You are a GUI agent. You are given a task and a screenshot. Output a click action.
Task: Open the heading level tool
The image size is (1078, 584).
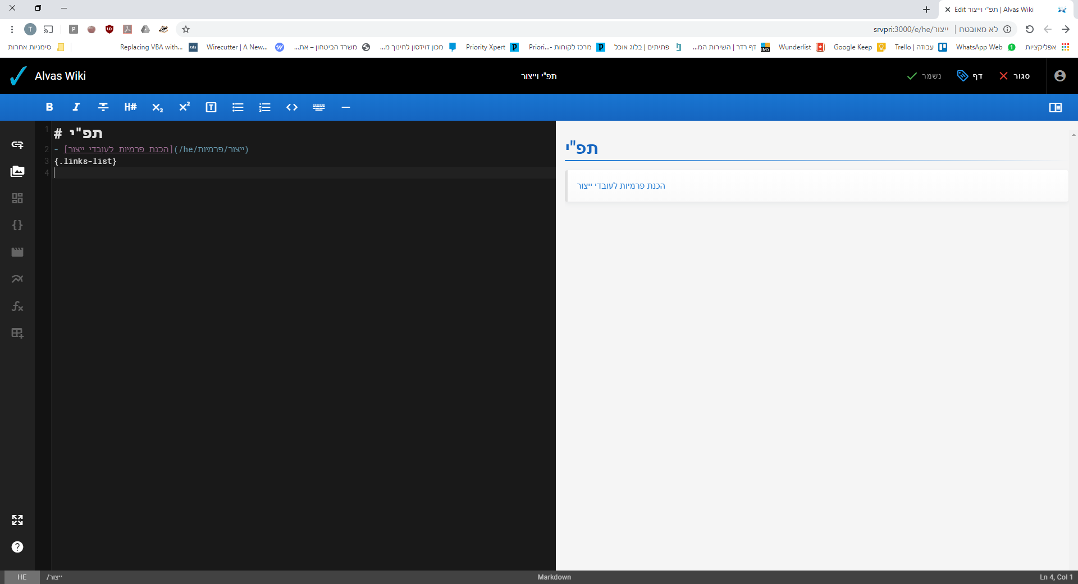(130, 107)
